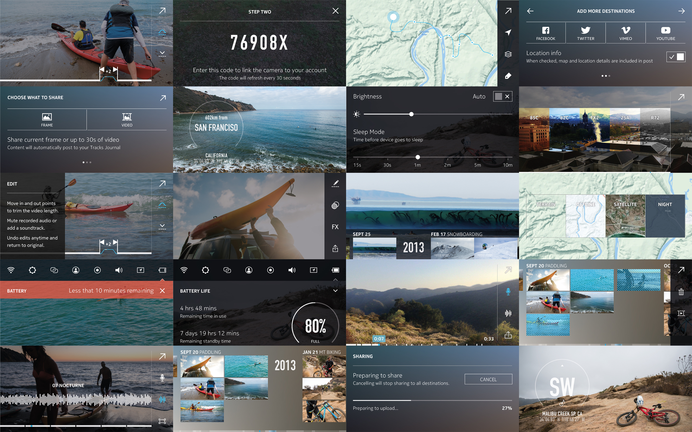Click the Sleep Mode slider handle
The height and width of the screenshot is (432, 692).
pyautogui.click(x=418, y=157)
